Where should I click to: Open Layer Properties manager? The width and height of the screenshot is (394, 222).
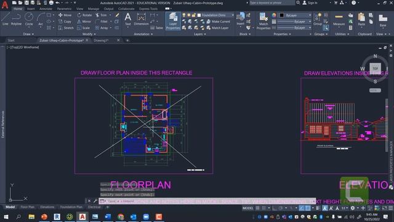173,21
